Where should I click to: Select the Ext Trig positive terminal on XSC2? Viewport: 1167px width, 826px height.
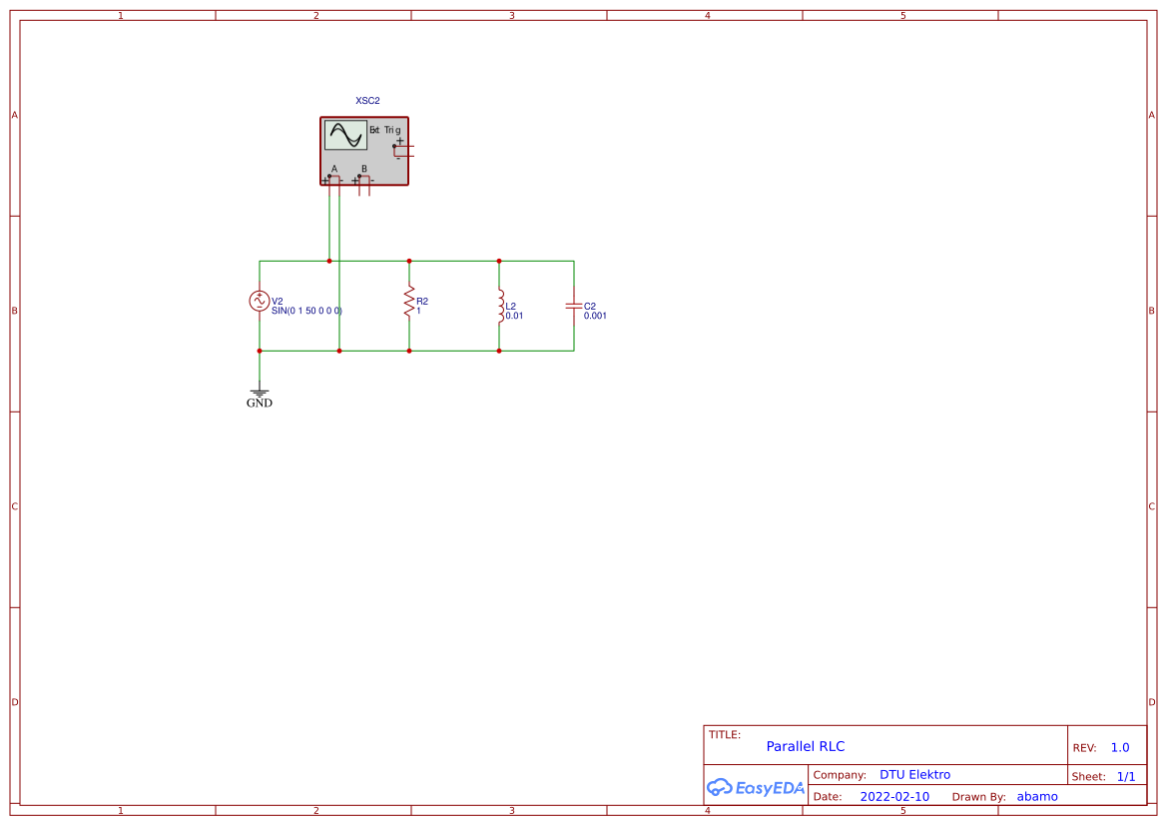click(x=395, y=146)
